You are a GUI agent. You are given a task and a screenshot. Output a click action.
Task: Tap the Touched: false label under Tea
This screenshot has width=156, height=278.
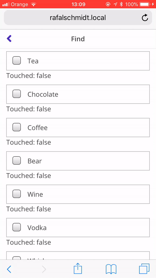(x=29, y=76)
